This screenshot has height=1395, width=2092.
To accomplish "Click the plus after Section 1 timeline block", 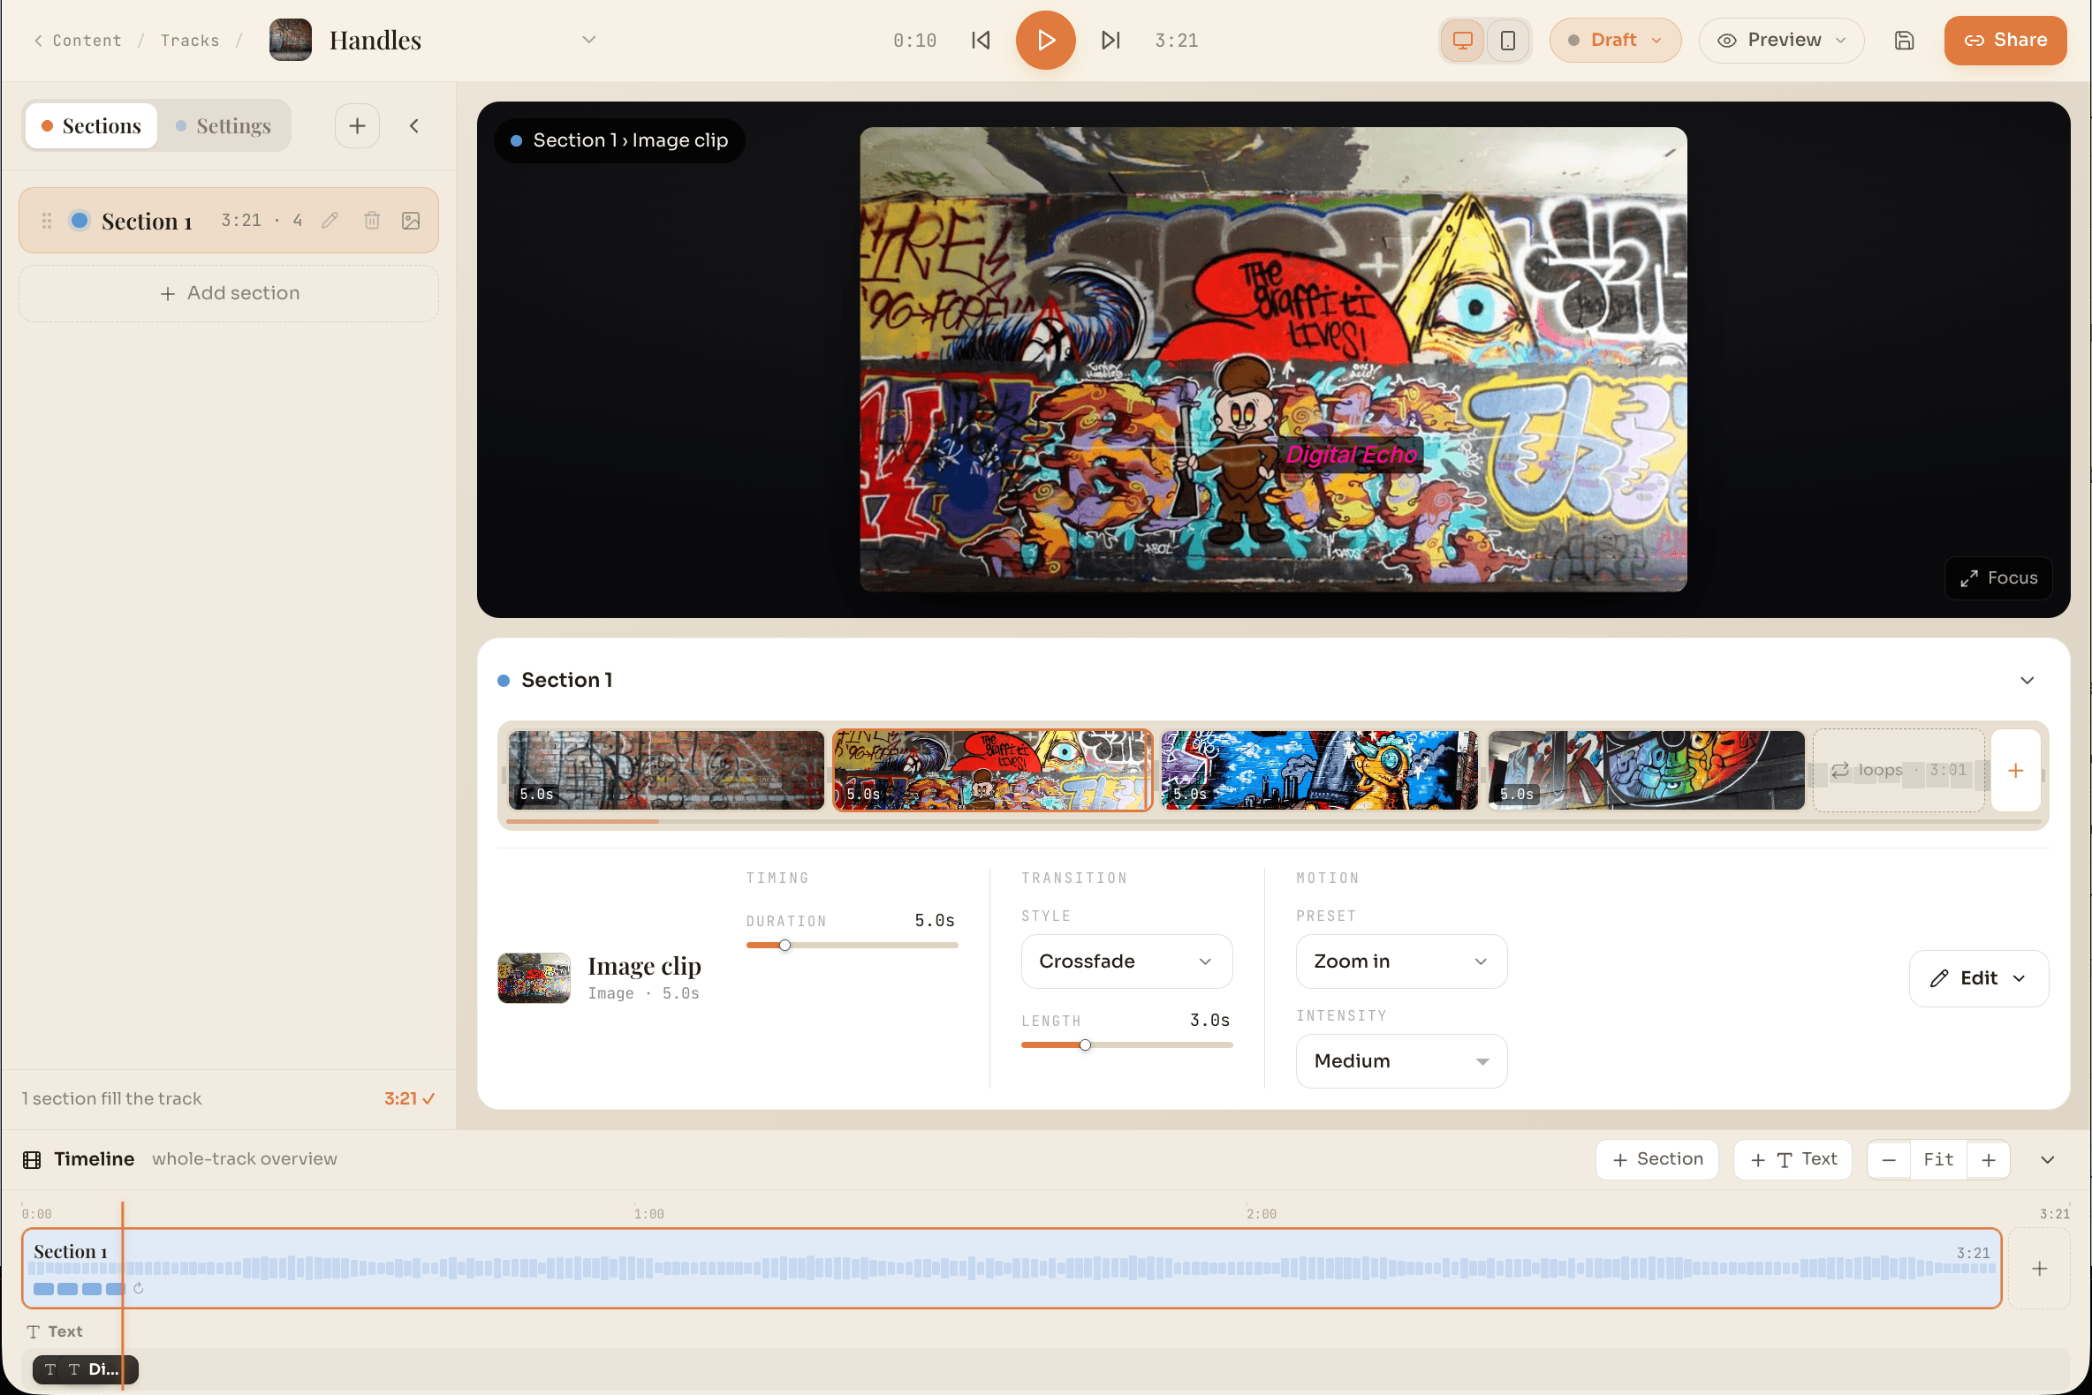I will 2039,1268.
